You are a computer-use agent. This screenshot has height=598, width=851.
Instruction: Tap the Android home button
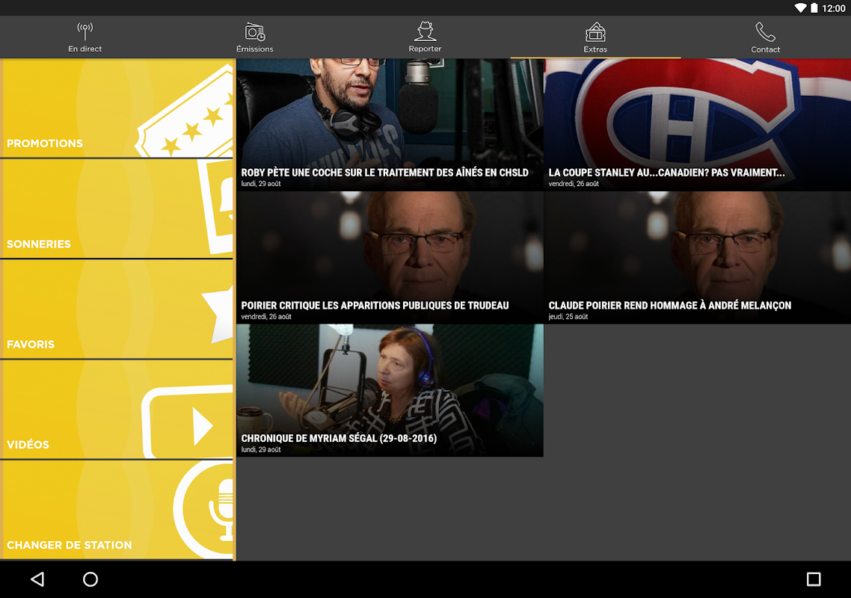click(x=90, y=579)
